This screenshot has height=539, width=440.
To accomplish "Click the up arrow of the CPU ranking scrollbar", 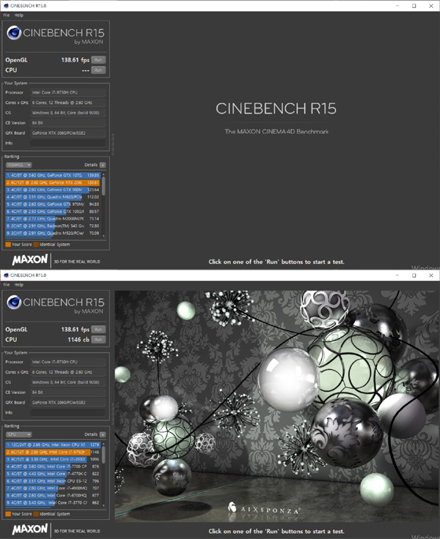I will click(x=103, y=444).
